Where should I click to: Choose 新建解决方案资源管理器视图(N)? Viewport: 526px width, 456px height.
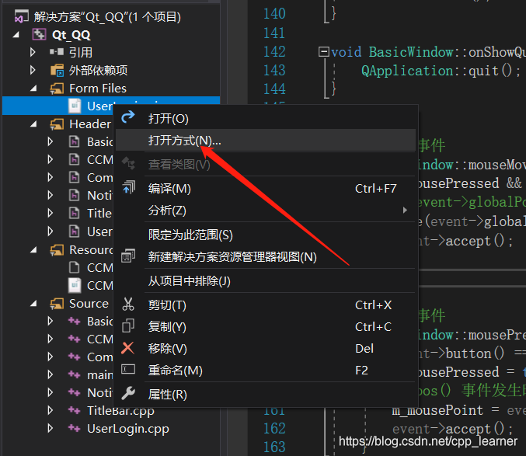coord(266,257)
